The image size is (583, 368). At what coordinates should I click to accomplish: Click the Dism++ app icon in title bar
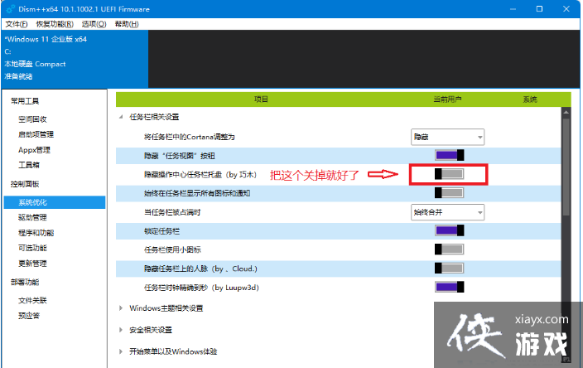click(x=11, y=9)
